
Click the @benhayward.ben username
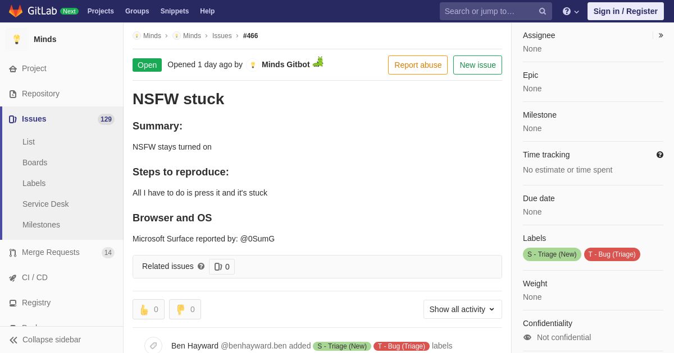click(x=254, y=346)
